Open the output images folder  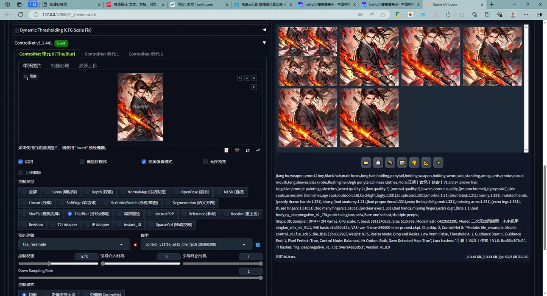[366, 163]
